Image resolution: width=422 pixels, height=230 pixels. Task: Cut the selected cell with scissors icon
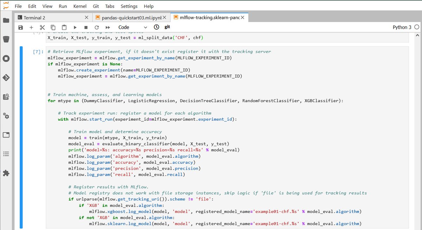(x=42, y=27)
